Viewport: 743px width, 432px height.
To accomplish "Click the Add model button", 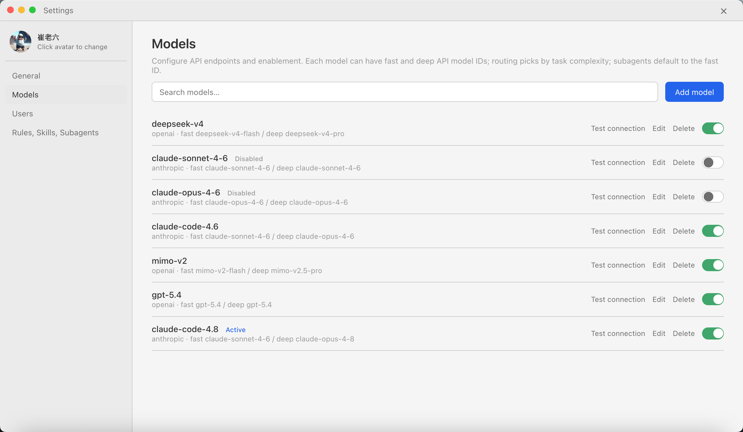I will (x=694, y=92).
